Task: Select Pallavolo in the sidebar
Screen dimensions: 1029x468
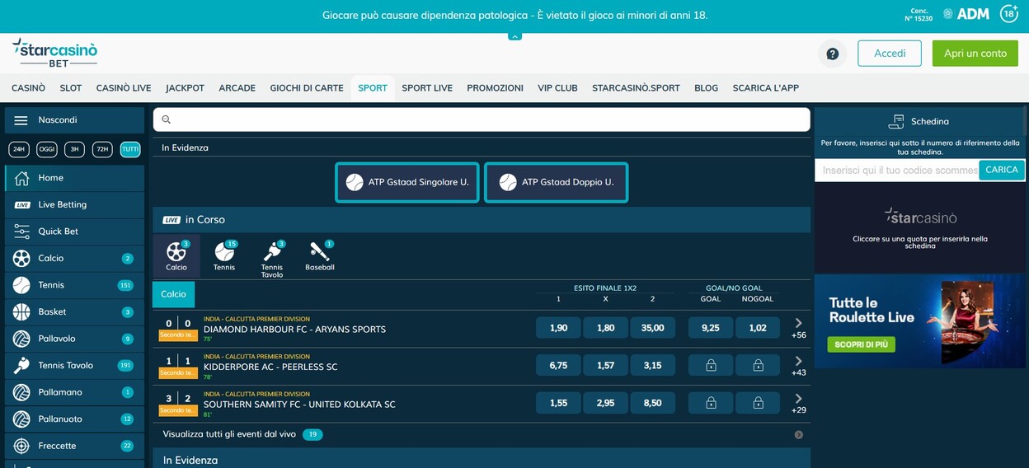Action: tap(74, 339)
